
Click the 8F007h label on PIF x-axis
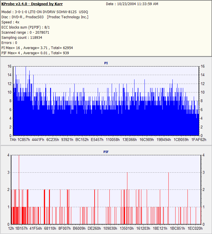tap(64, 229)
